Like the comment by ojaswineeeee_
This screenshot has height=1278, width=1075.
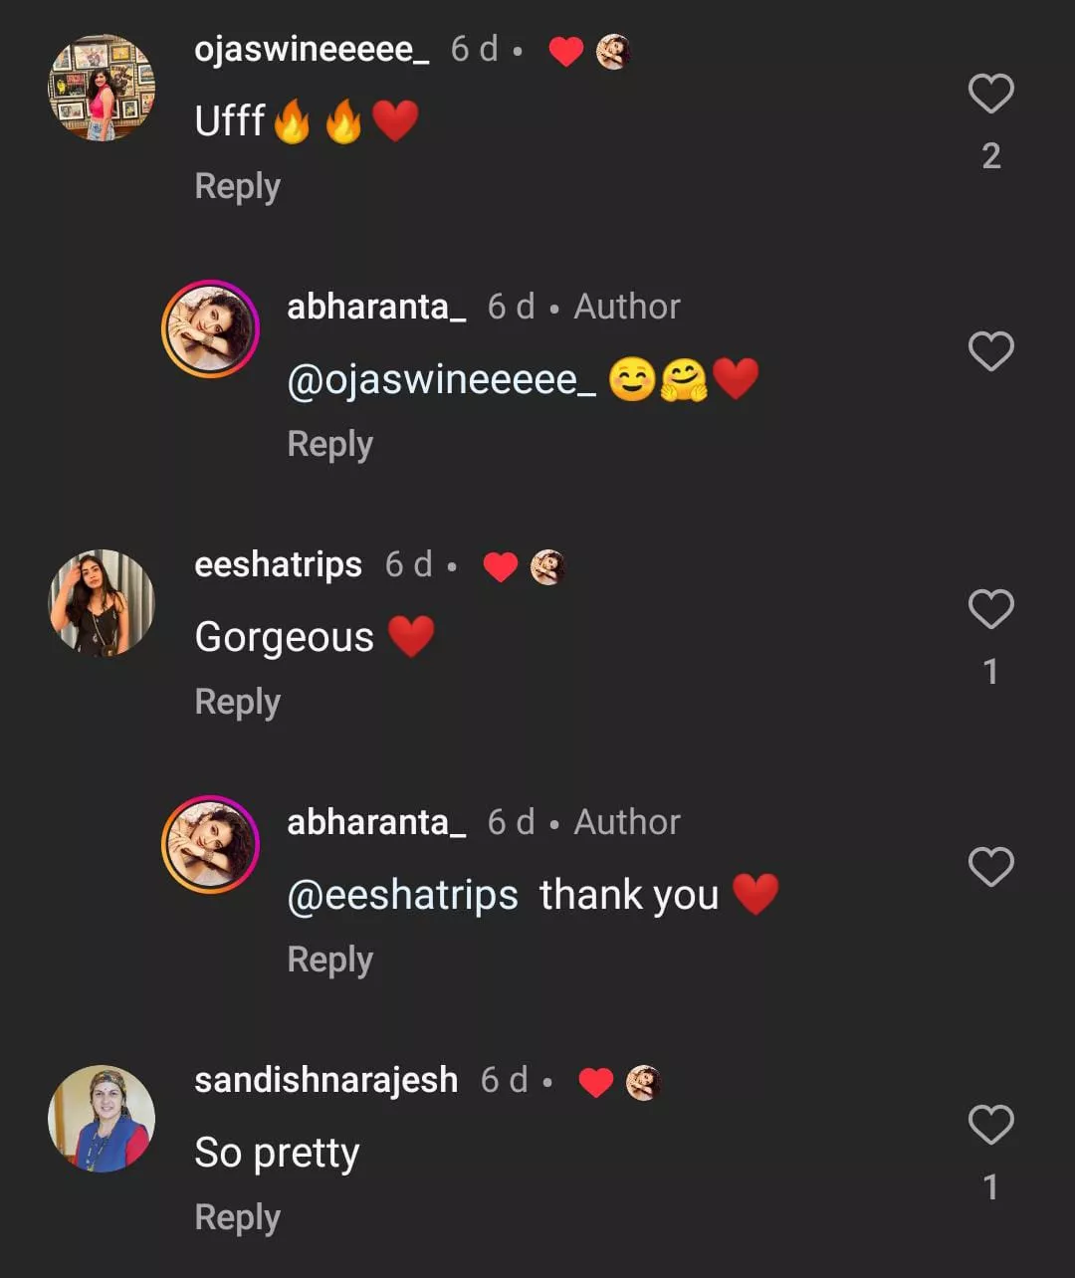point(990,95)
